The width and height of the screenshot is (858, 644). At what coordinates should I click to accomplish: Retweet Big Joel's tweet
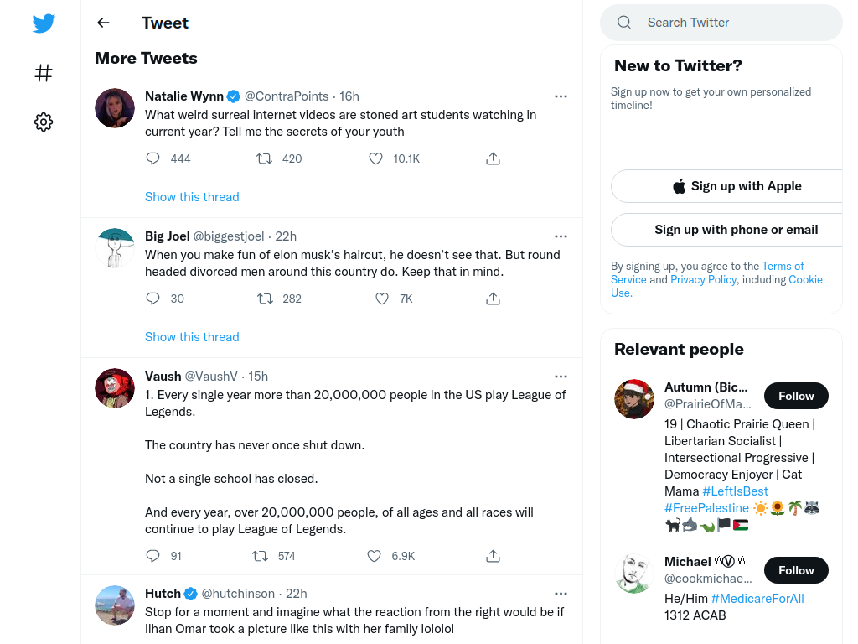pyautogui.click(x=265, y=299)
